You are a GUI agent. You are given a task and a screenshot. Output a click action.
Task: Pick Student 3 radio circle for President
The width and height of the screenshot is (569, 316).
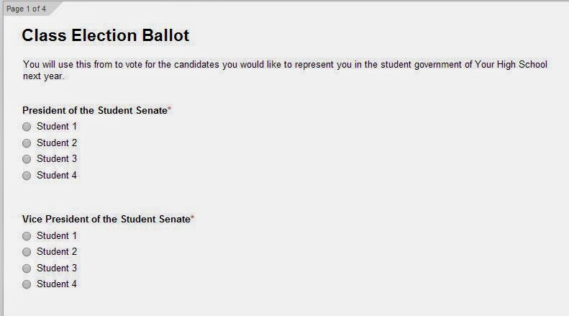coord(27,159)
